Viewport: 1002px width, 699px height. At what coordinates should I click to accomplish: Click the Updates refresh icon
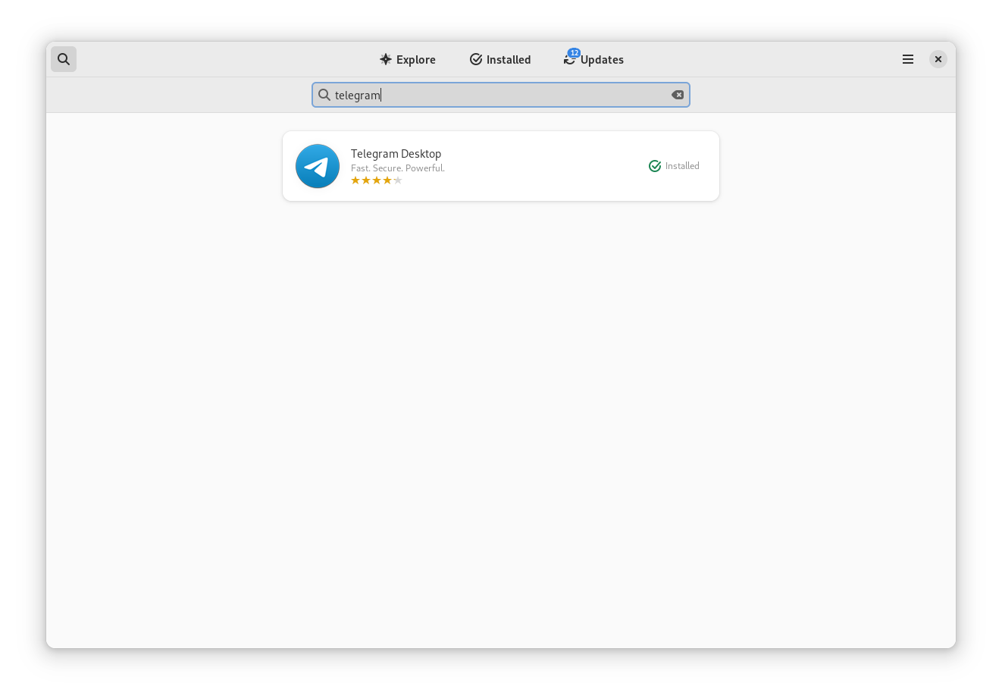(569, 60)
